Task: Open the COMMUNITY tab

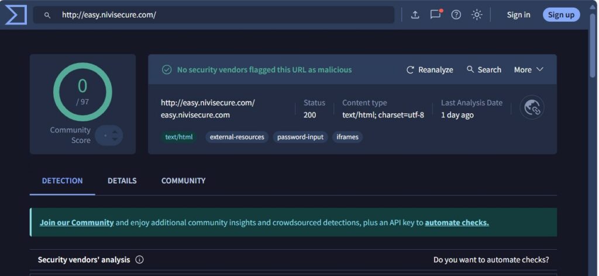Action: coord(183,181)
